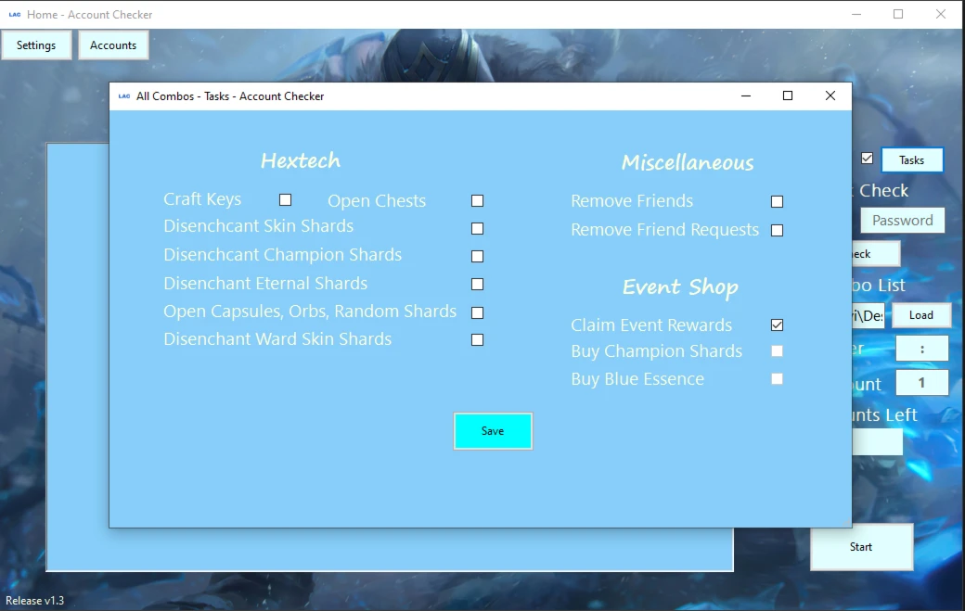This screenshot has height=611, width=965.
Task: Check the Buy Blue Essence box
Action: (777, 379)
